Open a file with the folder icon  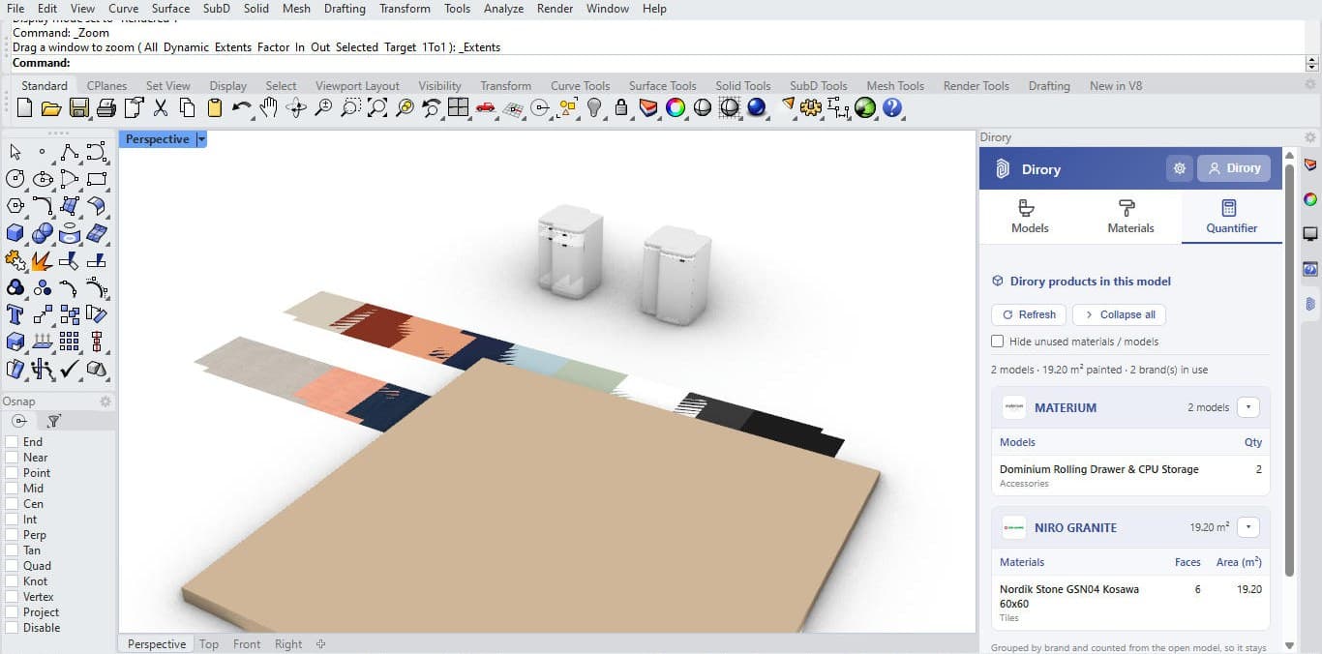click(x=51, y=108)
